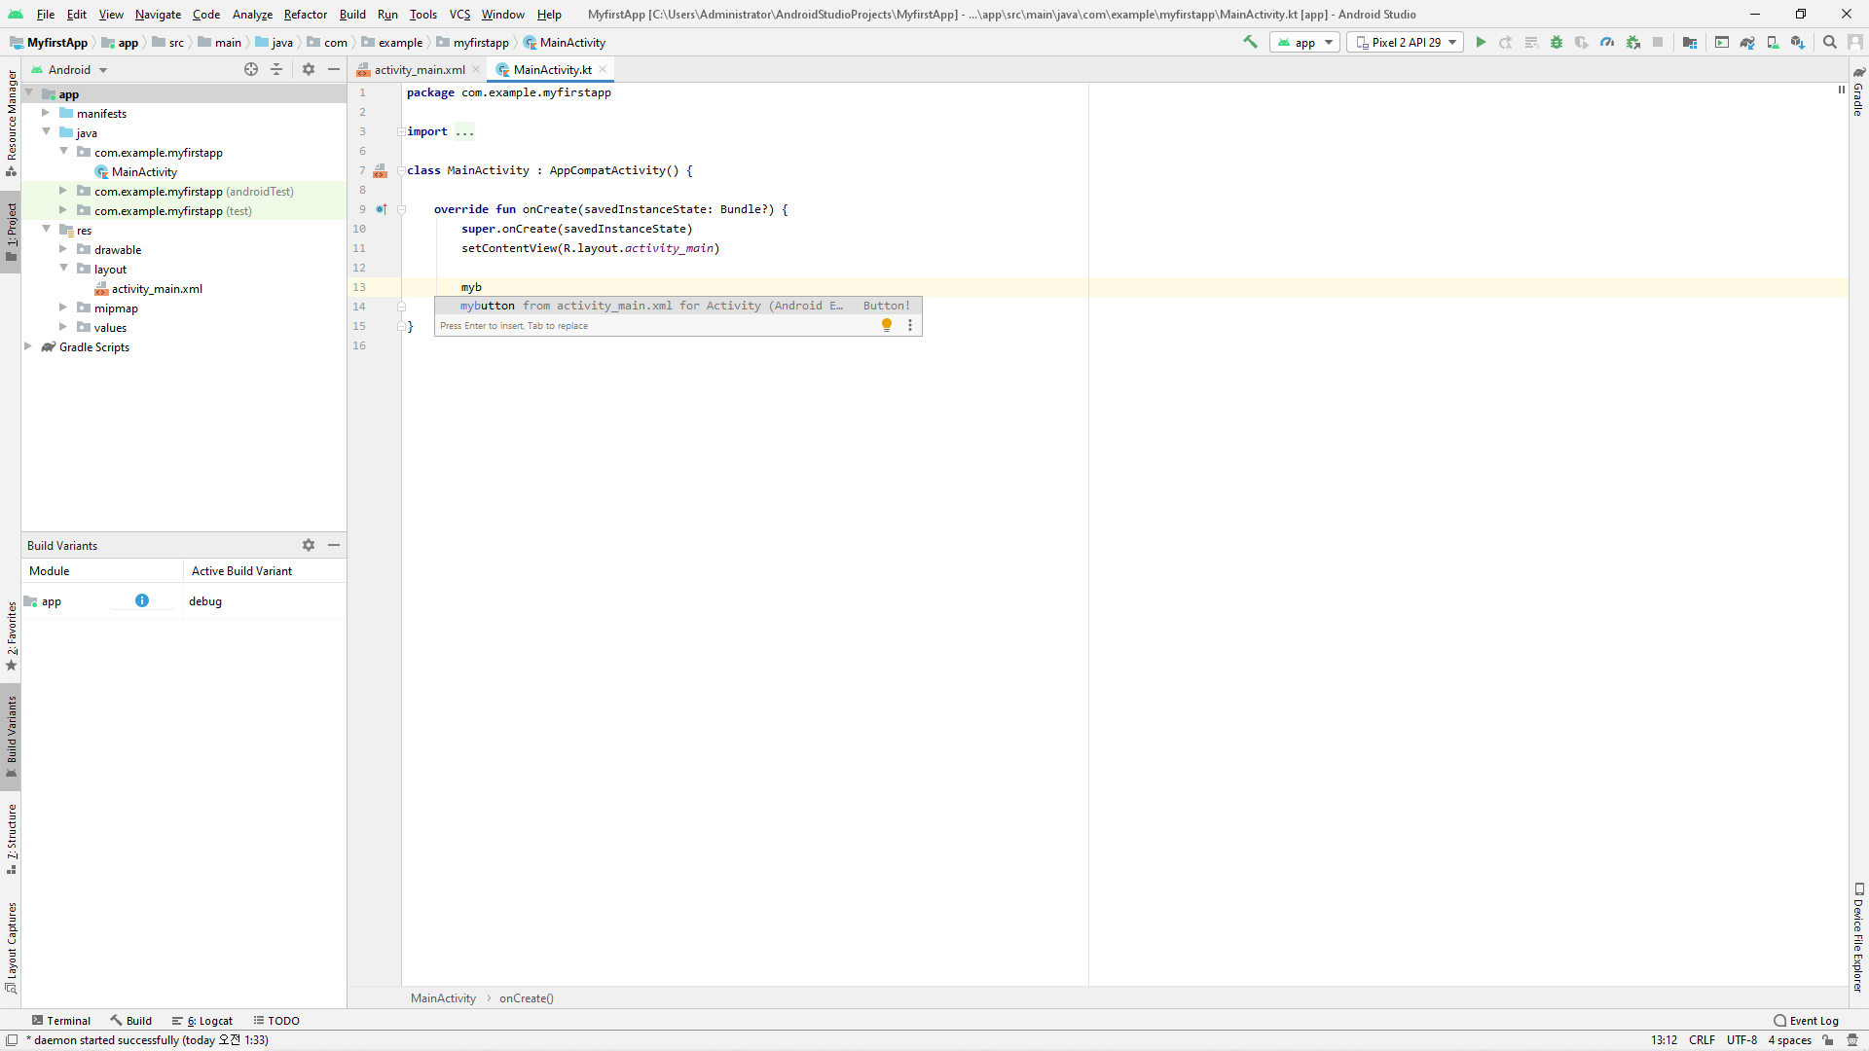Open the Event Log

pyautogui.click(x=1806, y=1020)
